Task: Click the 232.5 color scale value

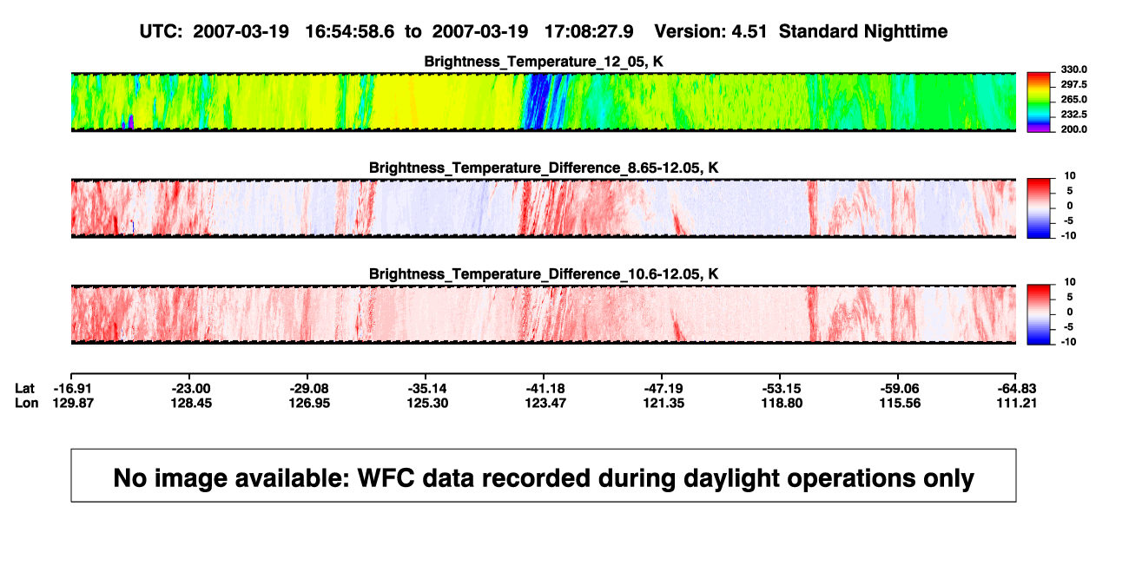Action: coord(1075,114)
